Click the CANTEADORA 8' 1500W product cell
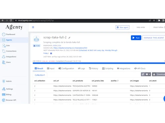This screenshot has width=165, height=123. [82, 95]
